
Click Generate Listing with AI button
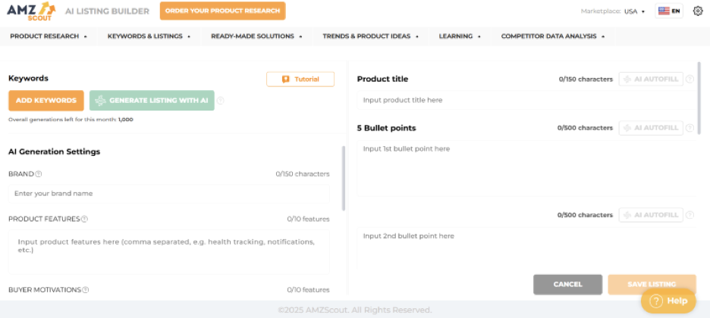pos(152,101)
